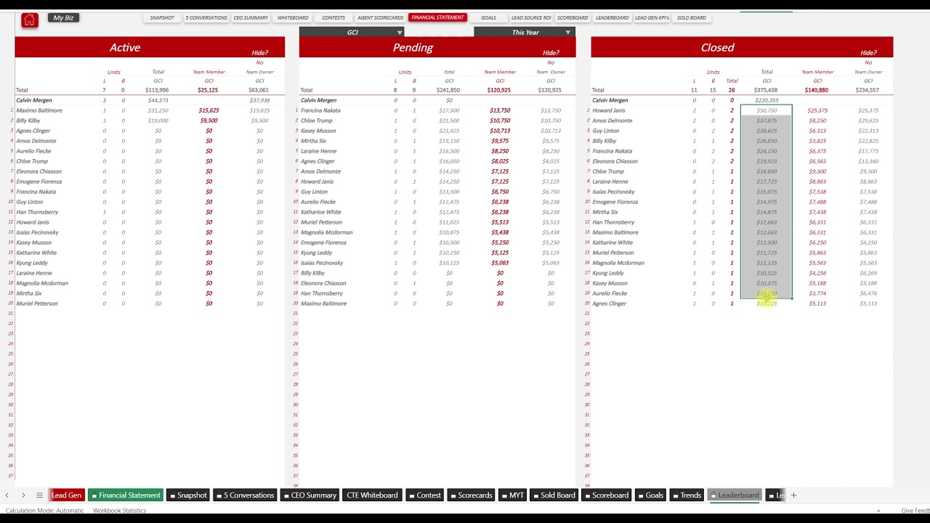Select Closed total GCI $375,438 cell
930x523 pixels.
766,90
